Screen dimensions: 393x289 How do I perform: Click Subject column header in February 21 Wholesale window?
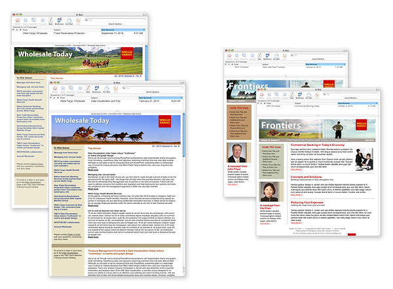94,98
